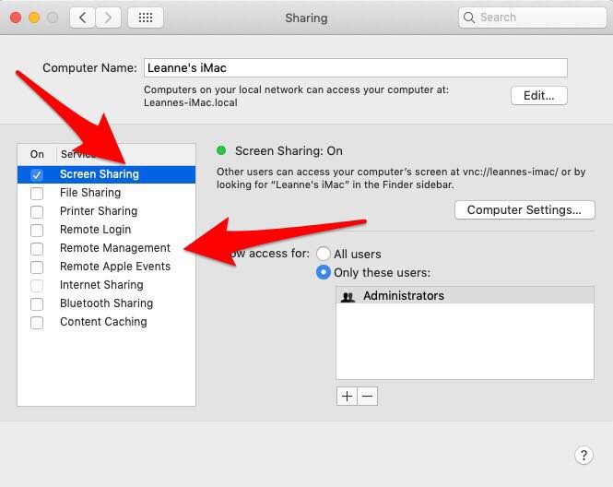Uncheck the Screen Sharing checkbox
Screen dimensions: 613x487
click(x=37, y=175)
